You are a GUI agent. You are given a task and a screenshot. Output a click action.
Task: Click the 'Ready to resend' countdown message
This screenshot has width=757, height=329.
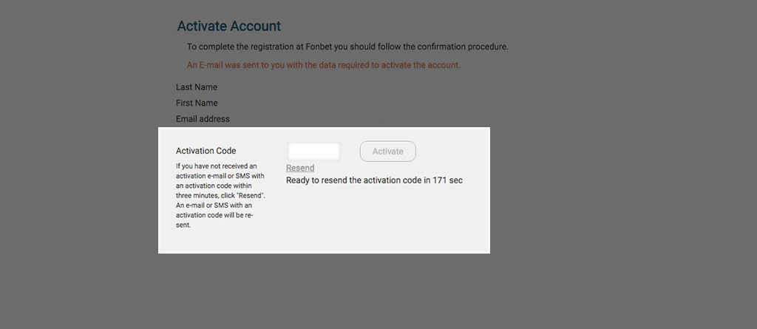pos(374,180)
